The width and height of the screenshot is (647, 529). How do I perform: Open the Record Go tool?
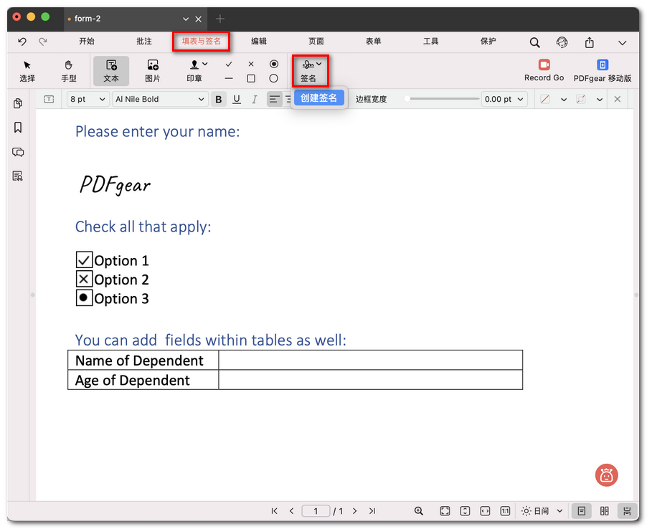point(544,70)
